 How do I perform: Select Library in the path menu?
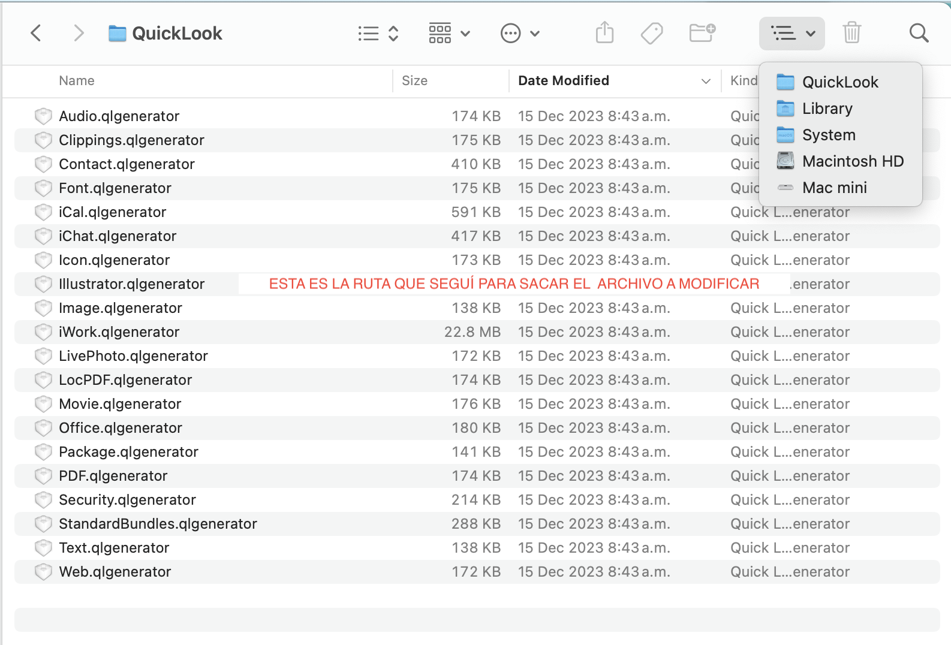[x=827, y=108]
